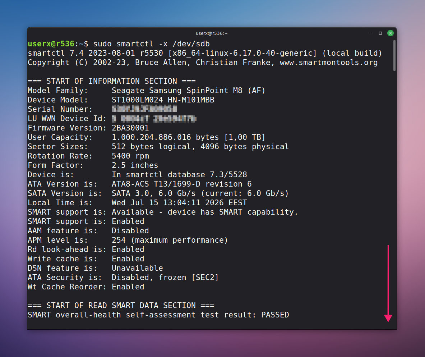Click form factor value '2.5 inches'
Viewport: 425px width, 357px height.
pos(135,165)
